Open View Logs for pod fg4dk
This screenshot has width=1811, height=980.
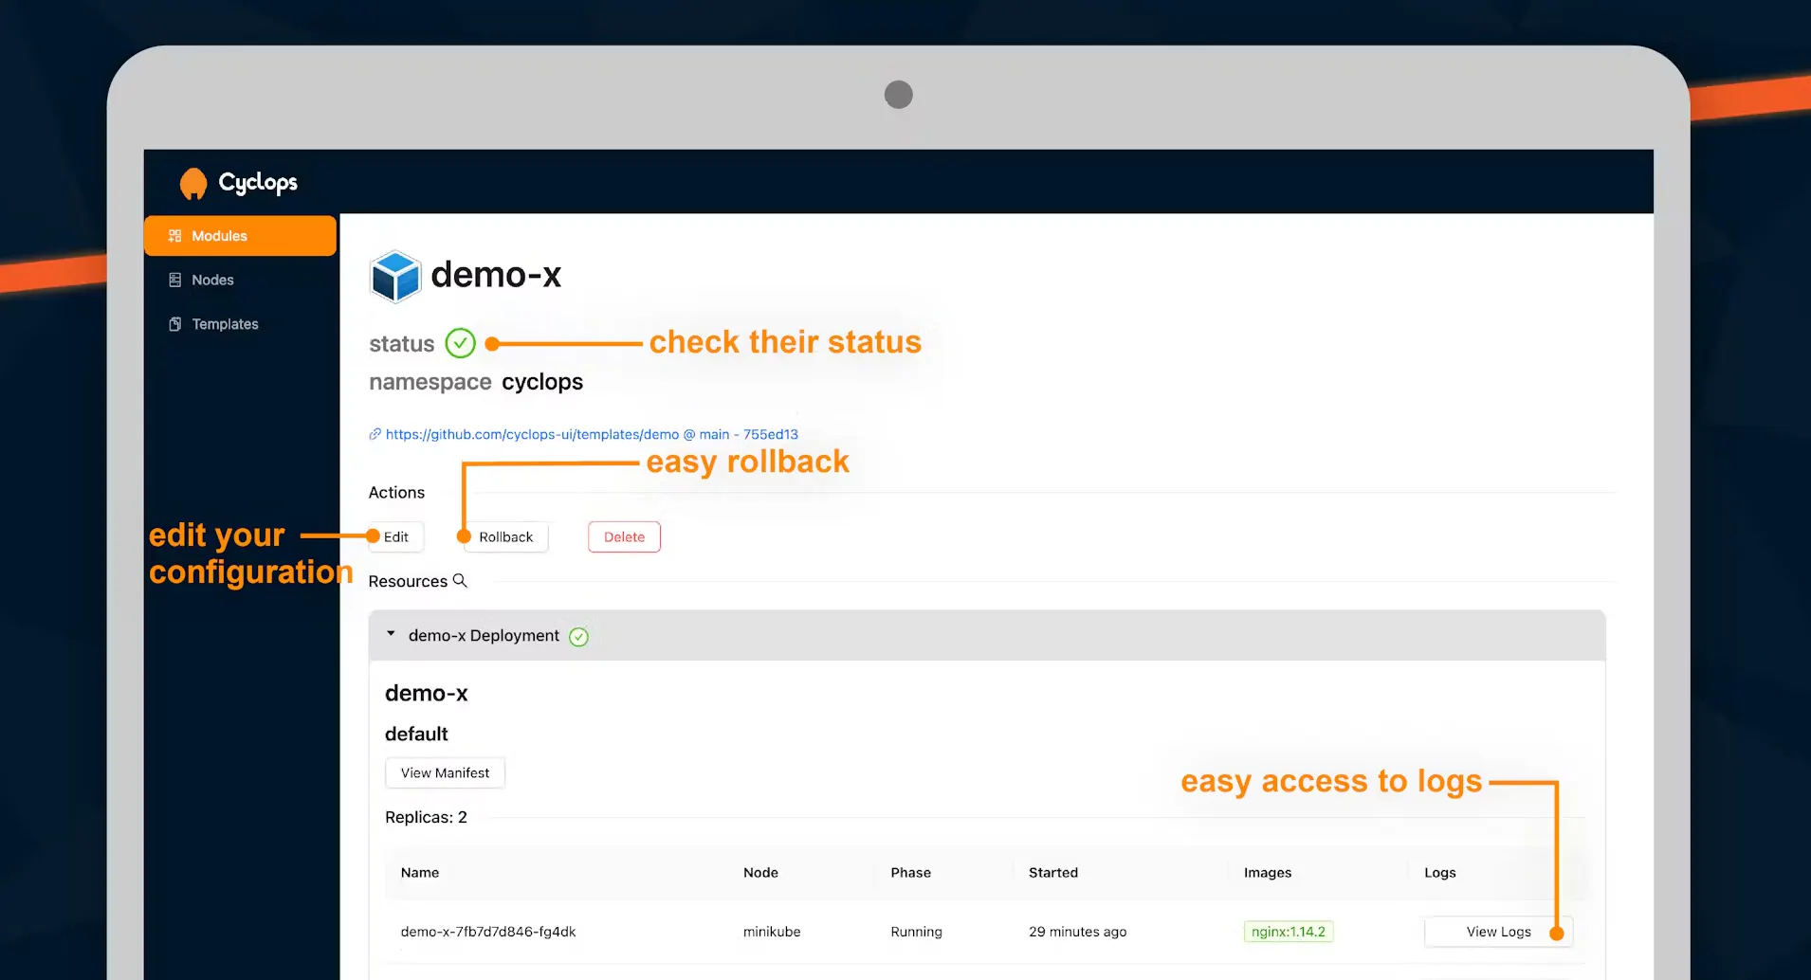coord(1498,932)
